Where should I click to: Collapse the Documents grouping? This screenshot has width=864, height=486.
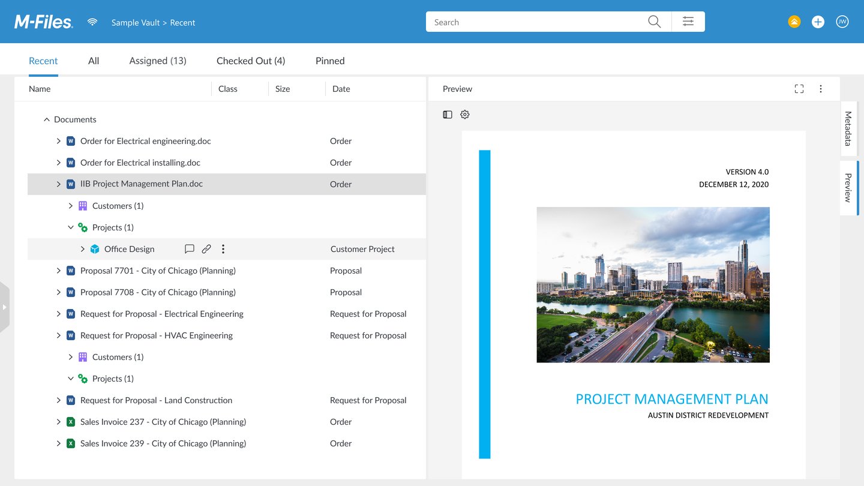[47, 119]
